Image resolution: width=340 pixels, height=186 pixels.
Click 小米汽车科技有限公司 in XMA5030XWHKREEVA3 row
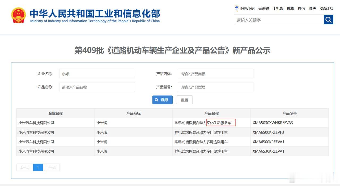(x=36, y=123)
